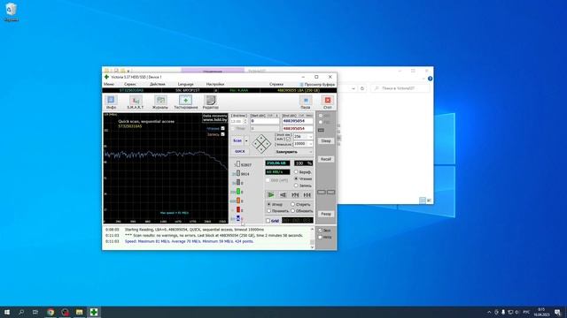Click the End time stepper arrows

pos(245,122)
